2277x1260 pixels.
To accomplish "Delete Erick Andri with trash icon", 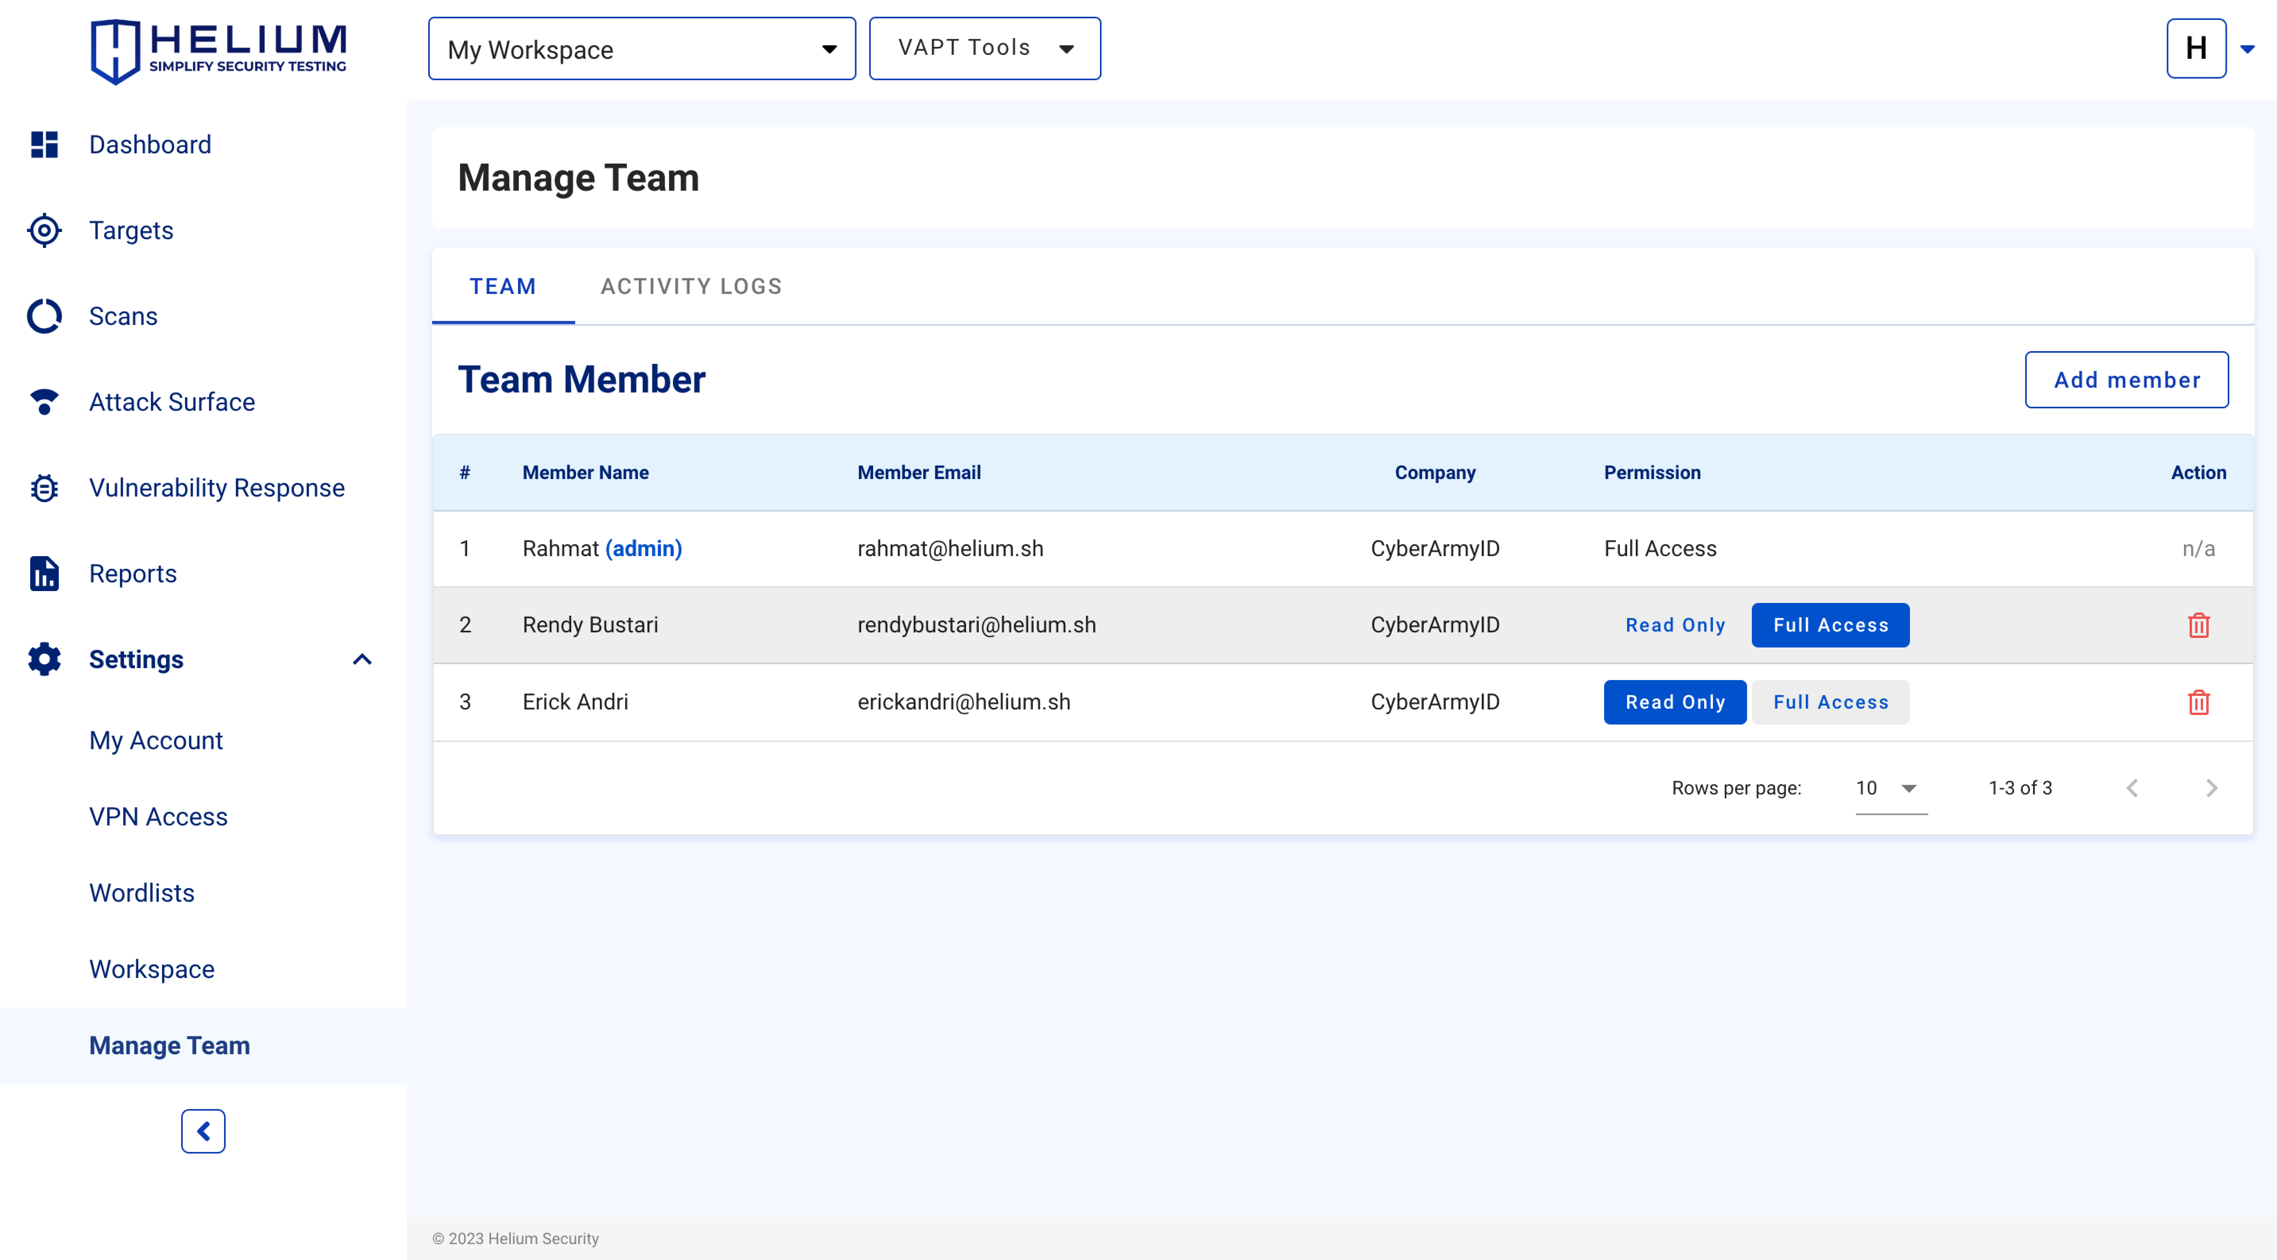I will [x=2198, y=702].
